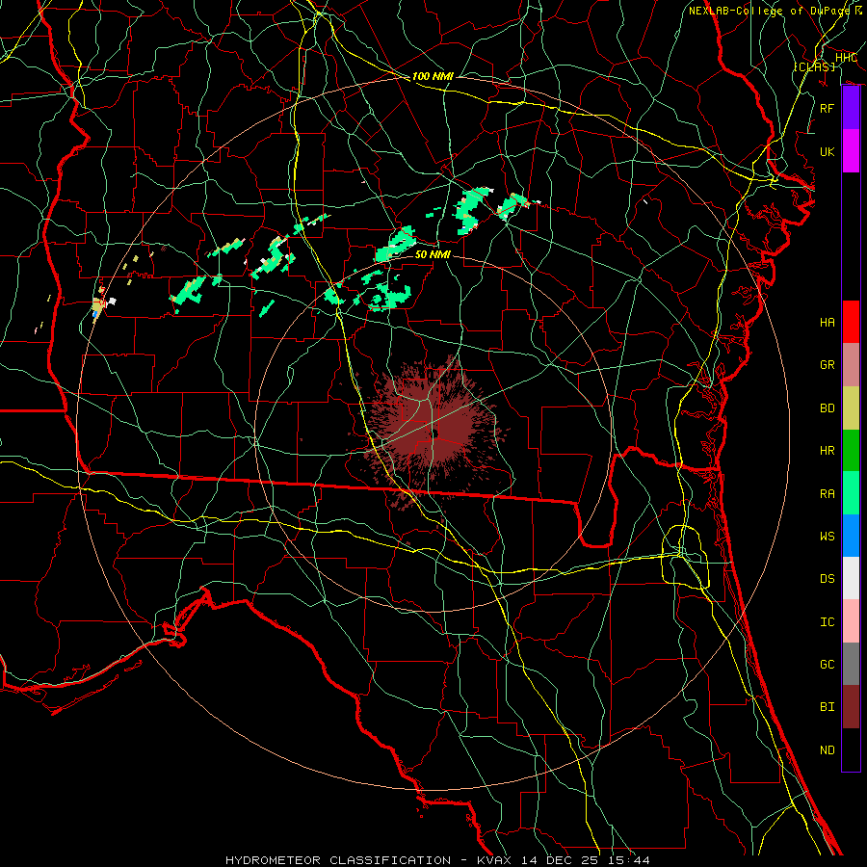This screenshot has height=867, width=867.
Task: Pick the HR dark green legend swatch
Action: click(x=851, y=450)
